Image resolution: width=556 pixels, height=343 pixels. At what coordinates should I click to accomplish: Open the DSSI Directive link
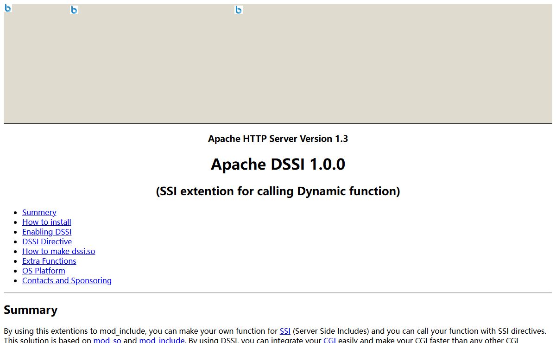[x=47, y=241]
